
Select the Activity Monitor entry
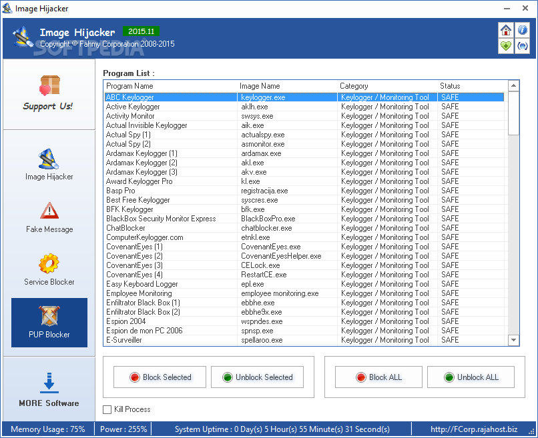point(304,116)
